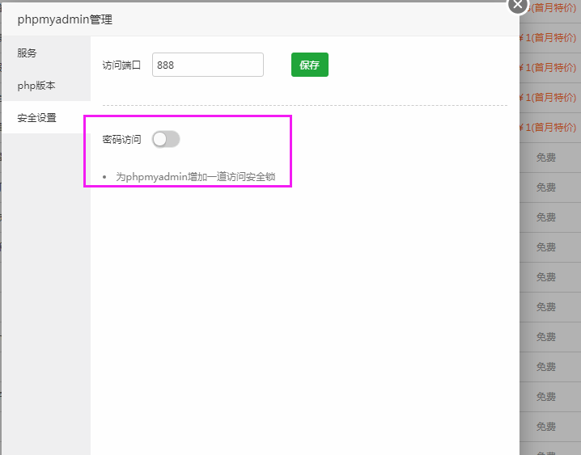581x455 pixels.
Task: Click the 访问端口 input field
Action: click(208, 65)
